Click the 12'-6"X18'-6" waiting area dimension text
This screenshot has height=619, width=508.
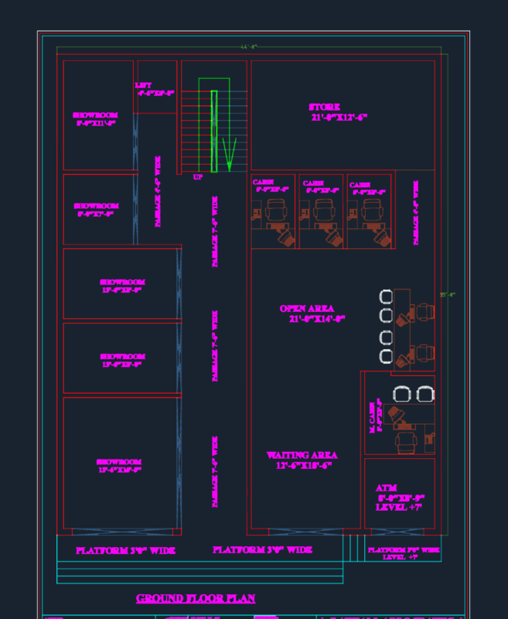click(304, 466)
